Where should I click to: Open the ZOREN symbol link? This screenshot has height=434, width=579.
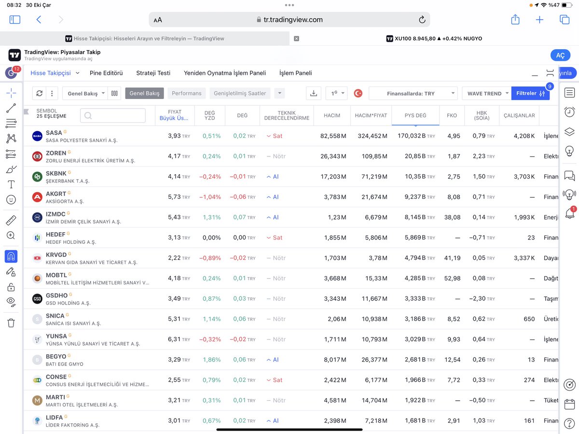click(56, 153)
